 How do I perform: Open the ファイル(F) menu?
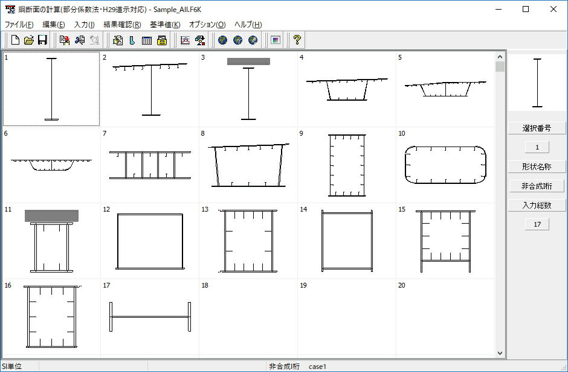click(x=19, y=25)
